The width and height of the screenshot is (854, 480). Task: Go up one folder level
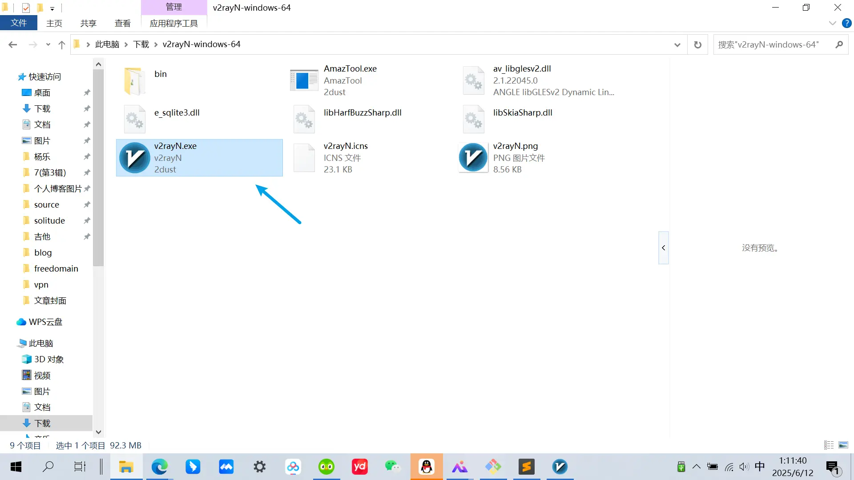[x=62, y=44]
